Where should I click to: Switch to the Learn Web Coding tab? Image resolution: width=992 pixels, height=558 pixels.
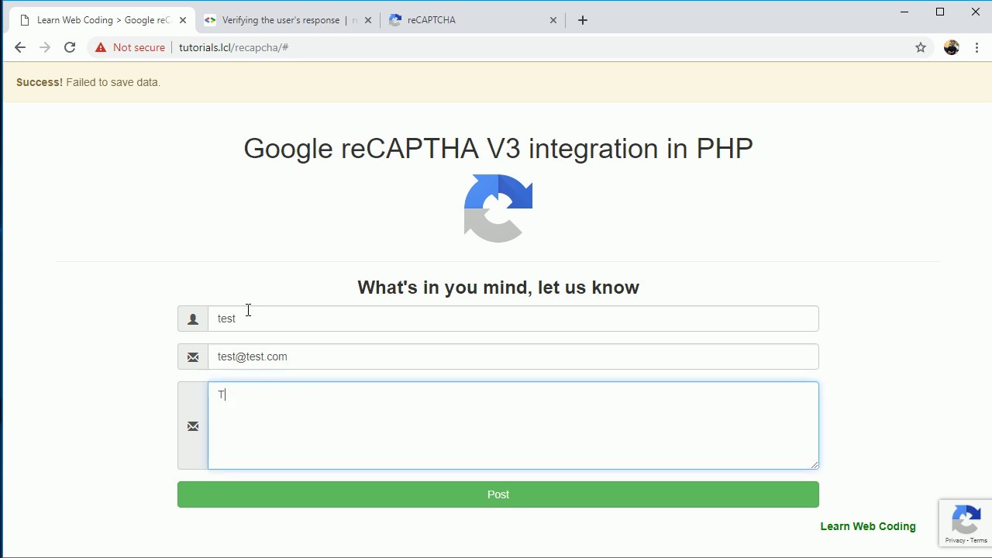click(103, 20)
